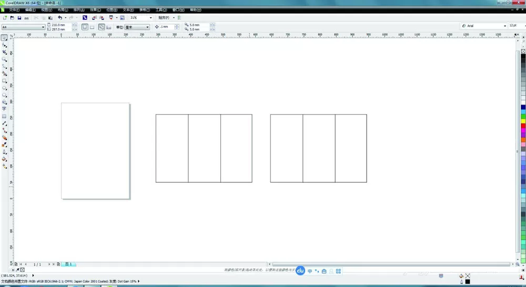Viewport: 526px width, 287px height.
Task: Select the Basic Shapes tool
Action: (x=4, y=102)
